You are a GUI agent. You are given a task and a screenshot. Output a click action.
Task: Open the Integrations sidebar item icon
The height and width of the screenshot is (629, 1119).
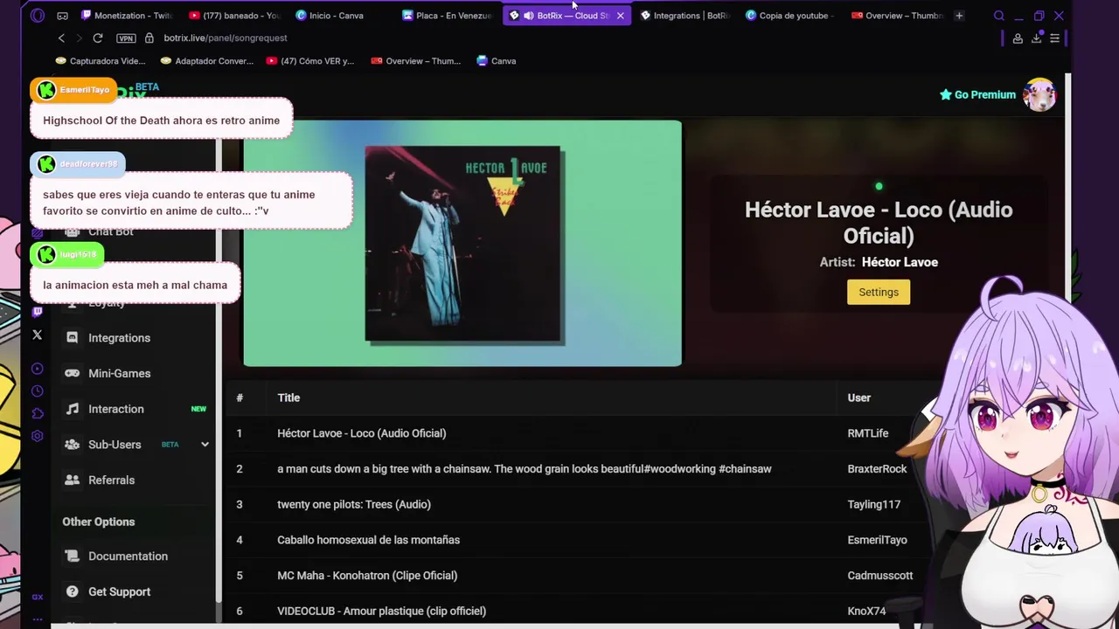coord(72,338)
